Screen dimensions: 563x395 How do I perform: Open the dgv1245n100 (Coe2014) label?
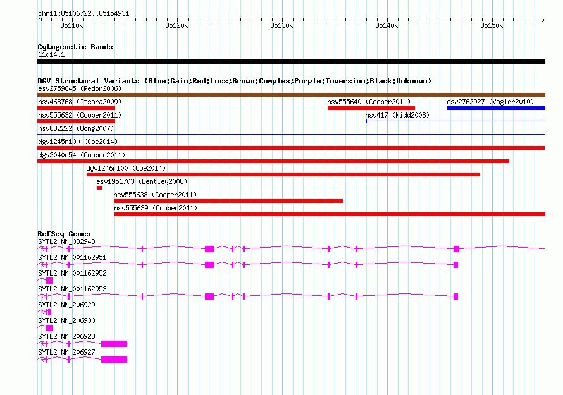[78, 142]
